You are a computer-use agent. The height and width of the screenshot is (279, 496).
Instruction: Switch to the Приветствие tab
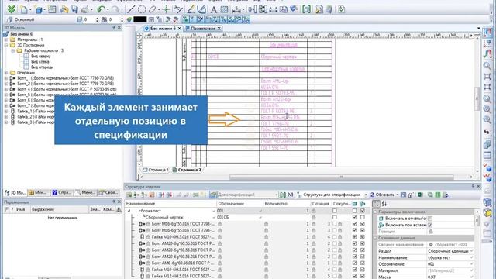pyautogui.click(x=202, y=29)
